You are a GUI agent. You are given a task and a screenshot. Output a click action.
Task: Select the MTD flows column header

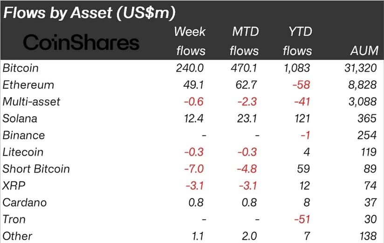[x=244, y=41]
